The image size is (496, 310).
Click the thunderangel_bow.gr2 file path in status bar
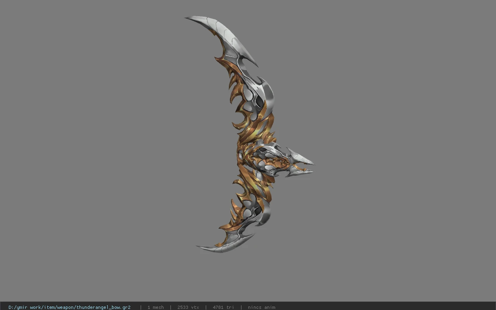(69, 307)
